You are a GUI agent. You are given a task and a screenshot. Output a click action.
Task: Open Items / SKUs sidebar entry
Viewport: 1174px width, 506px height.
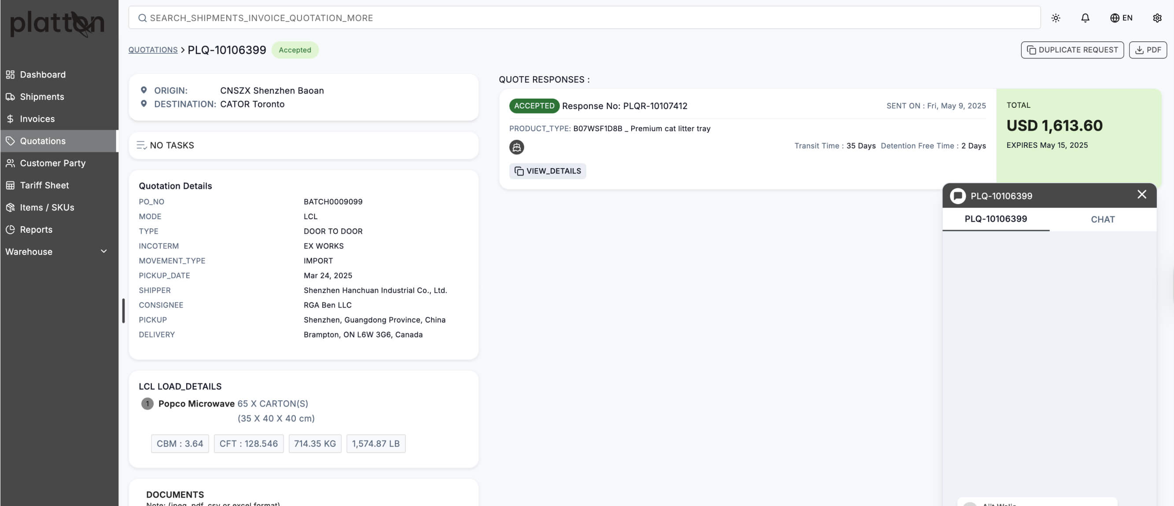47,207
